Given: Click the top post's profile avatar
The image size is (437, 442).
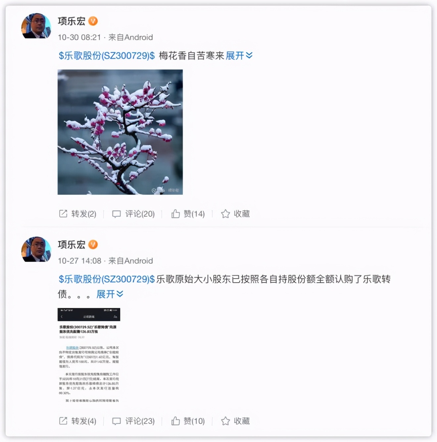Looking at the screenshot, I should (x=36, y=26).
